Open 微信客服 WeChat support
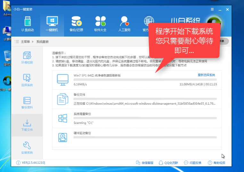Image resolution: width=244 pixels, height=172 pixels. coord(144,163)
